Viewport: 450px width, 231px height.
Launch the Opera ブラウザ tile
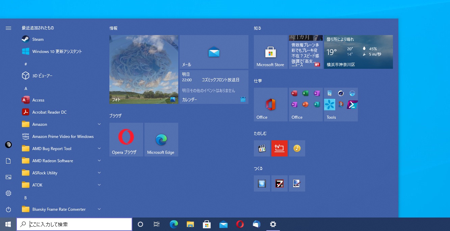126,140
